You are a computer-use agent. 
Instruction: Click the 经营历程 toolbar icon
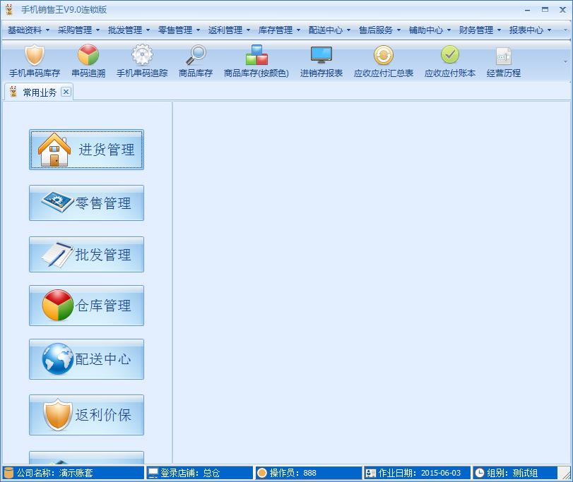(503, 60)
